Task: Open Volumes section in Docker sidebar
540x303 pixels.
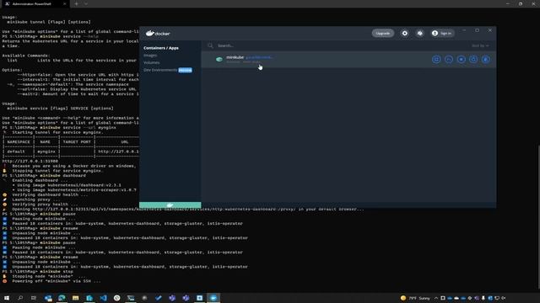Action: point(152,62)
